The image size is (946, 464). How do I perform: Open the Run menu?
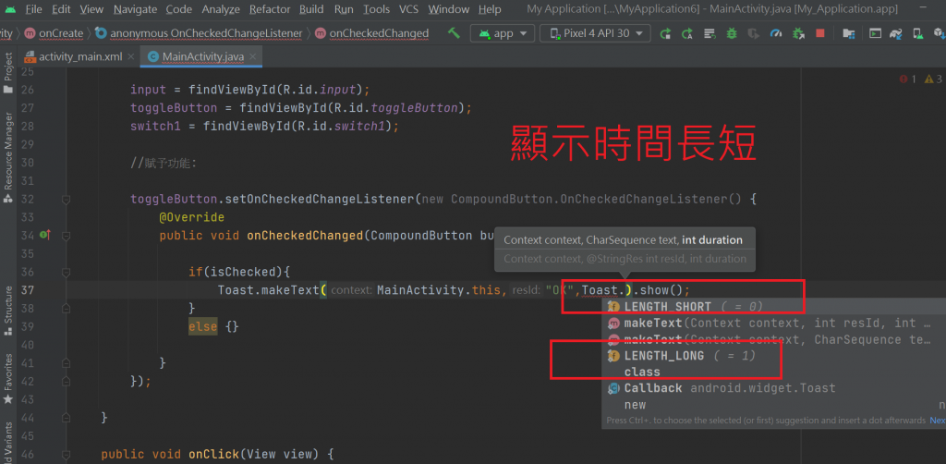(344, 9)
